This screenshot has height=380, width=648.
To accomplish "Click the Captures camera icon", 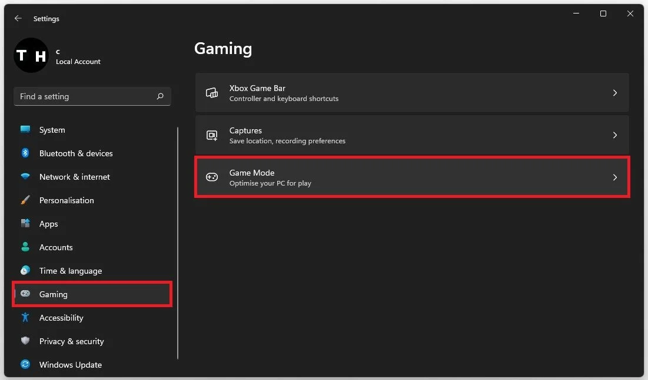I will [x=212, y=135].
